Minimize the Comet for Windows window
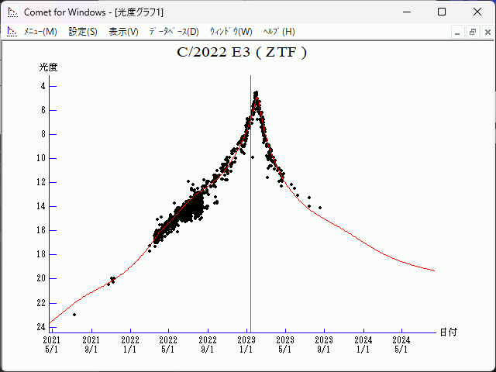The height and width of the screenshot is (372, 496). [407, 12]
